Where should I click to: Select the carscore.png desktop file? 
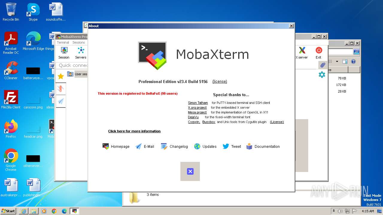[33, 102]
